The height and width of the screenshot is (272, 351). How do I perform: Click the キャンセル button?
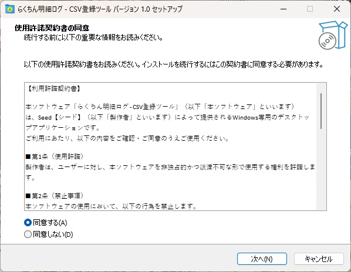[x=319, y=259]
